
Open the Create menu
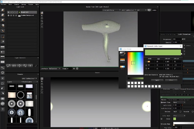tap(16, 5)
